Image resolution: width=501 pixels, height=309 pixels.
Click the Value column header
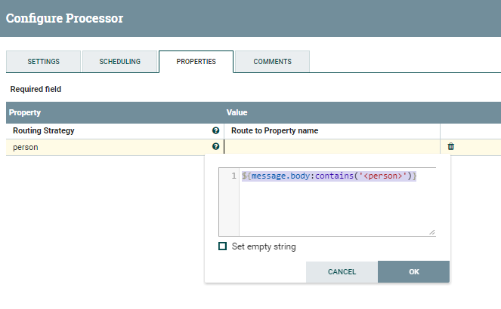point(237,112)
